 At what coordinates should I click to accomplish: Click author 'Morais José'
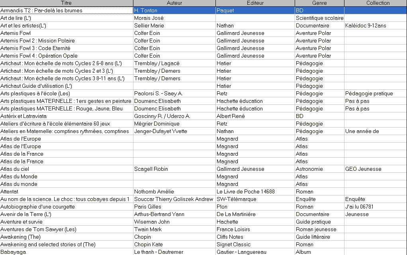coord(149,18)
